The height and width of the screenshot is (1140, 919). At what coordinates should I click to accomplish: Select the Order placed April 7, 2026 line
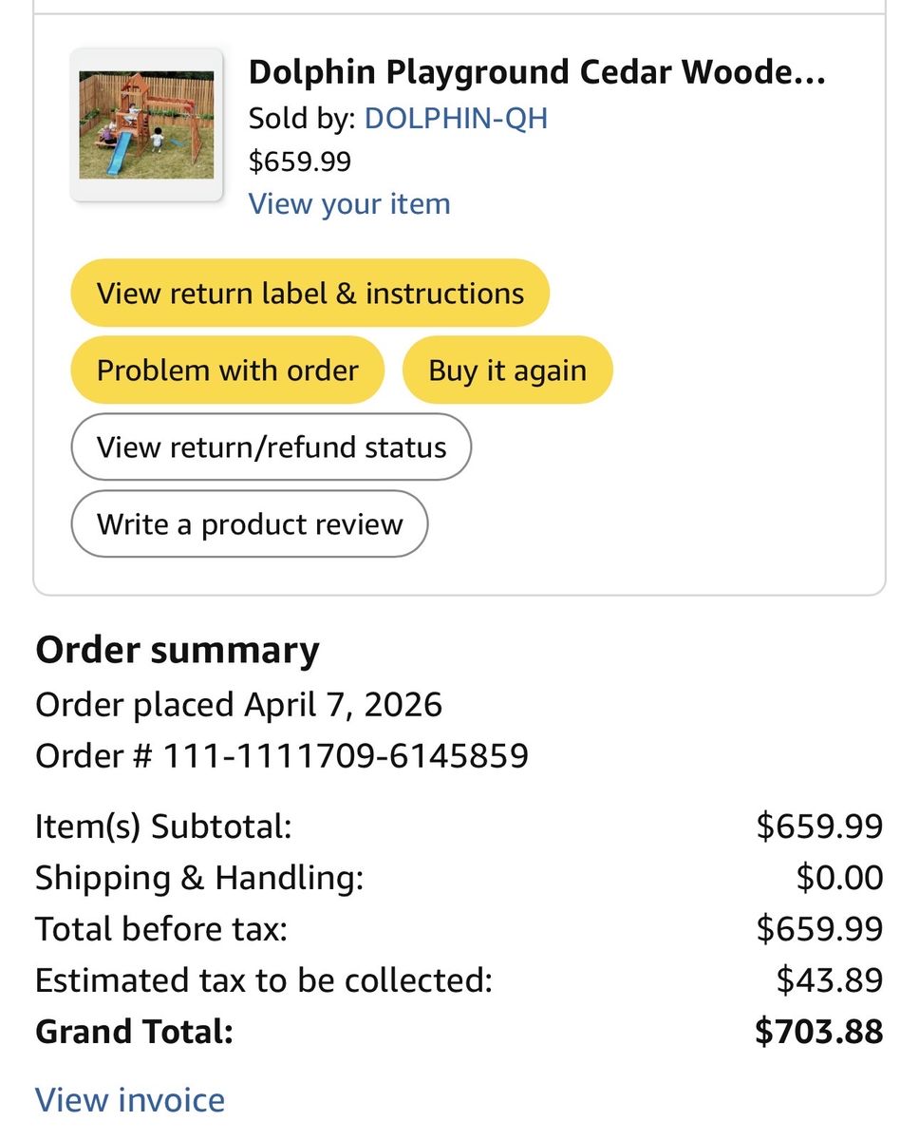238,705
